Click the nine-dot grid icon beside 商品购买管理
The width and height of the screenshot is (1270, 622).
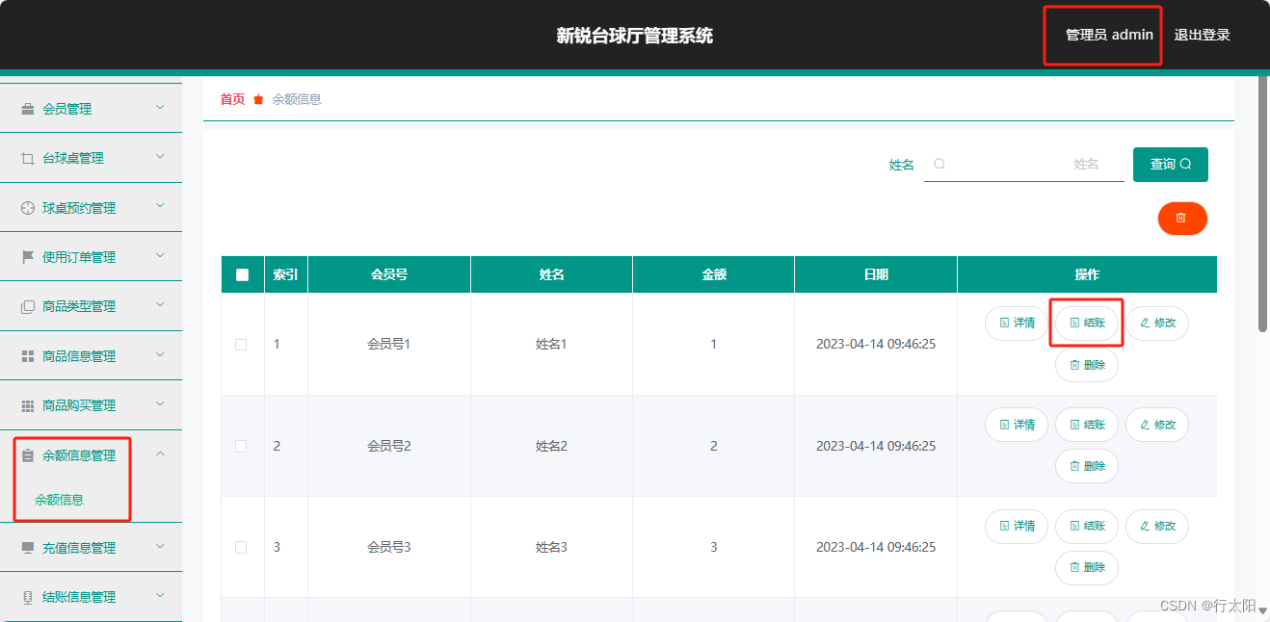pos(28,405)
